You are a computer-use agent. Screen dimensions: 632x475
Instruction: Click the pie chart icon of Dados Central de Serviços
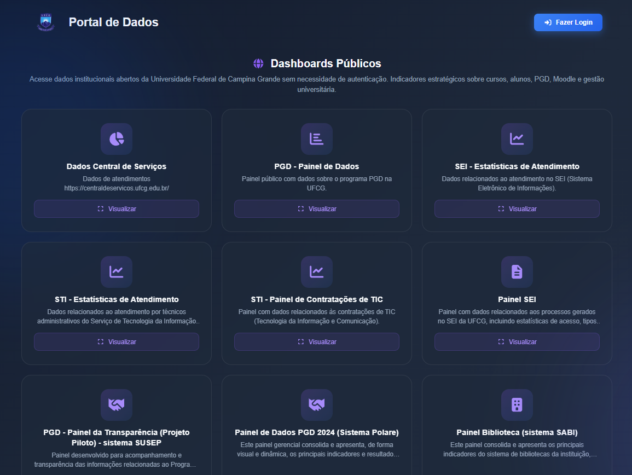[117, 138]
